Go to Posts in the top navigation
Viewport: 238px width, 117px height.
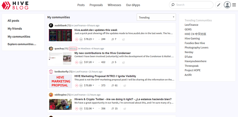tap(81, 5)
